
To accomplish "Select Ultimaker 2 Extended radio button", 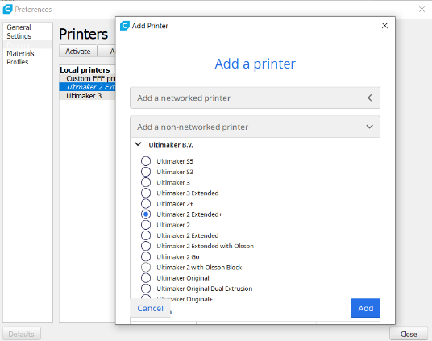I will 146,235.
